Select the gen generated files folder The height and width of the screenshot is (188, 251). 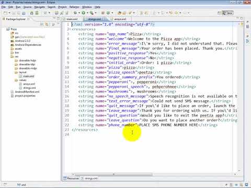click(28, 37)
